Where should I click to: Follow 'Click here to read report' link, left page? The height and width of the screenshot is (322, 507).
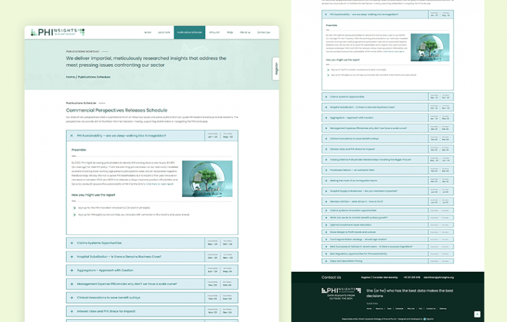pyautogui.click(x=160, y=184)
